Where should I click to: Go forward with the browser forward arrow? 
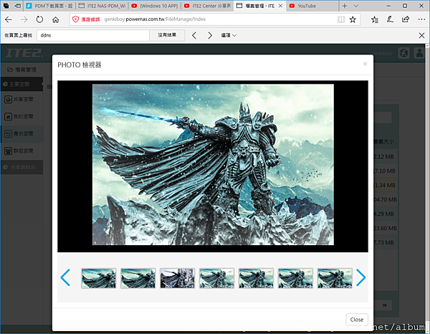24,19
